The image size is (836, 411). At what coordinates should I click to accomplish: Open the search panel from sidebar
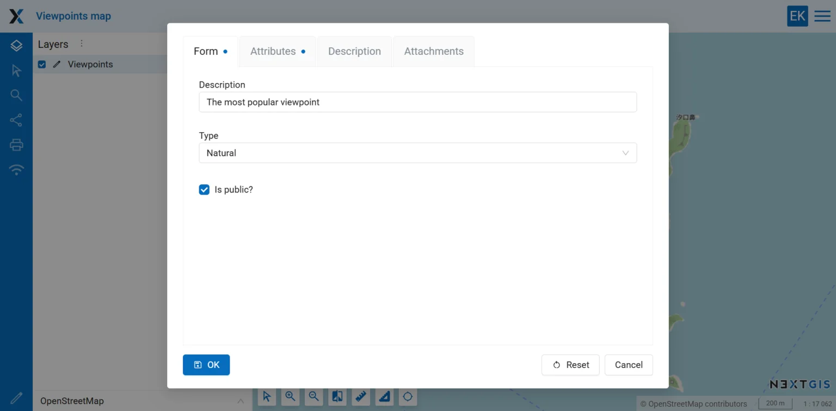16,95
